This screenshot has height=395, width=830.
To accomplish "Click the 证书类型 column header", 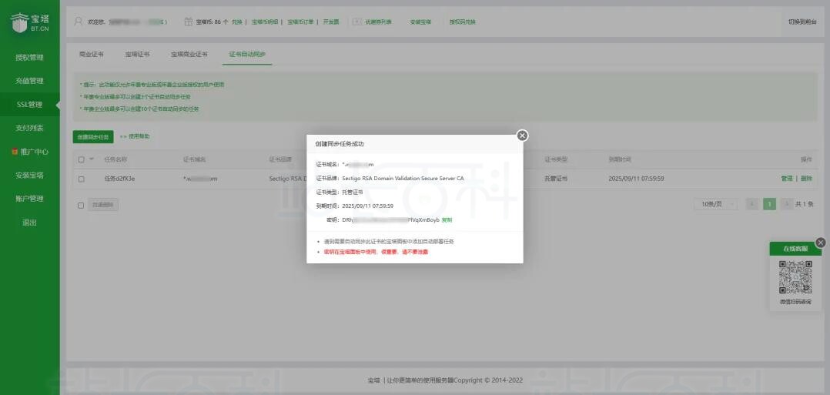I will tap(556, 159).
